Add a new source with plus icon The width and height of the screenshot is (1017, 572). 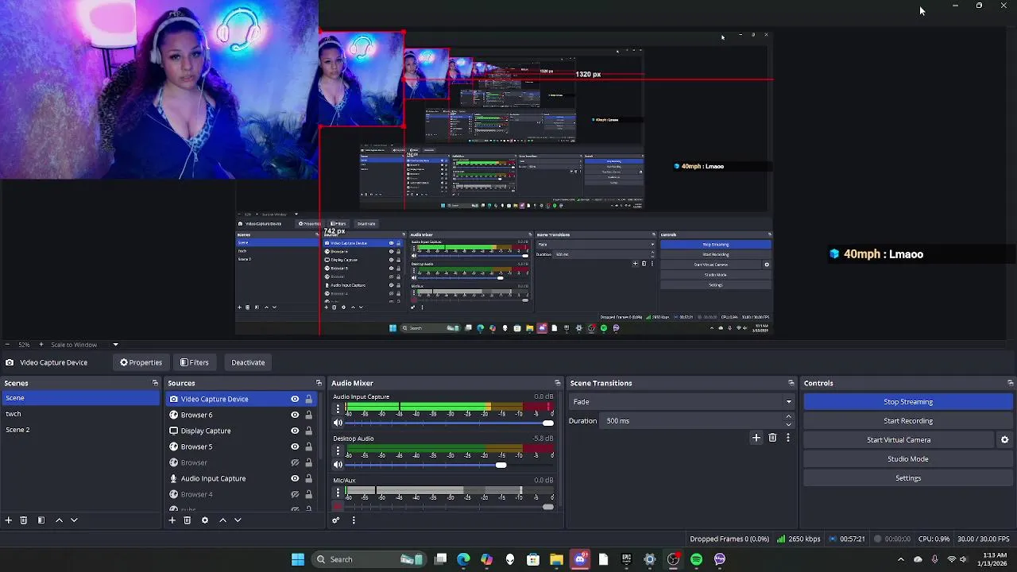[172, 520]
